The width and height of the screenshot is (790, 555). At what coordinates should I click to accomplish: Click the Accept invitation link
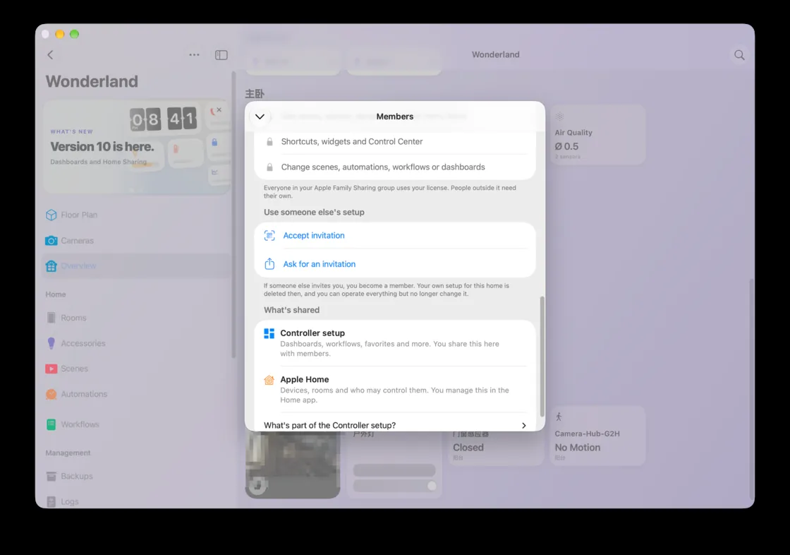click(313, 236)
